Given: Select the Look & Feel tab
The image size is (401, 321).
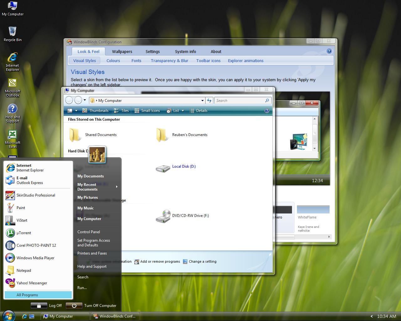Looking at the screenshot, I should (x=88, y=52).
